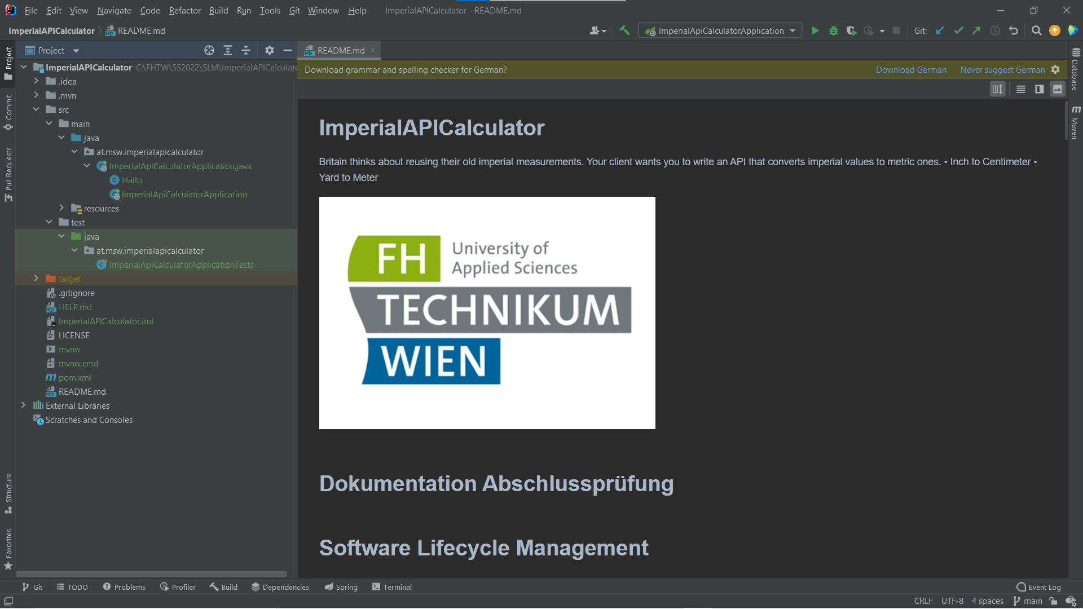
Task: Hide the Project tool window
Action: pos(288,50)
